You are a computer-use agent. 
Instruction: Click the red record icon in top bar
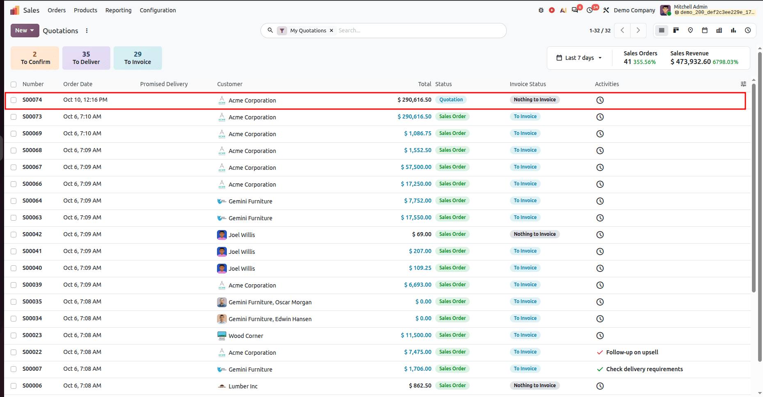(x=552, y=10)
